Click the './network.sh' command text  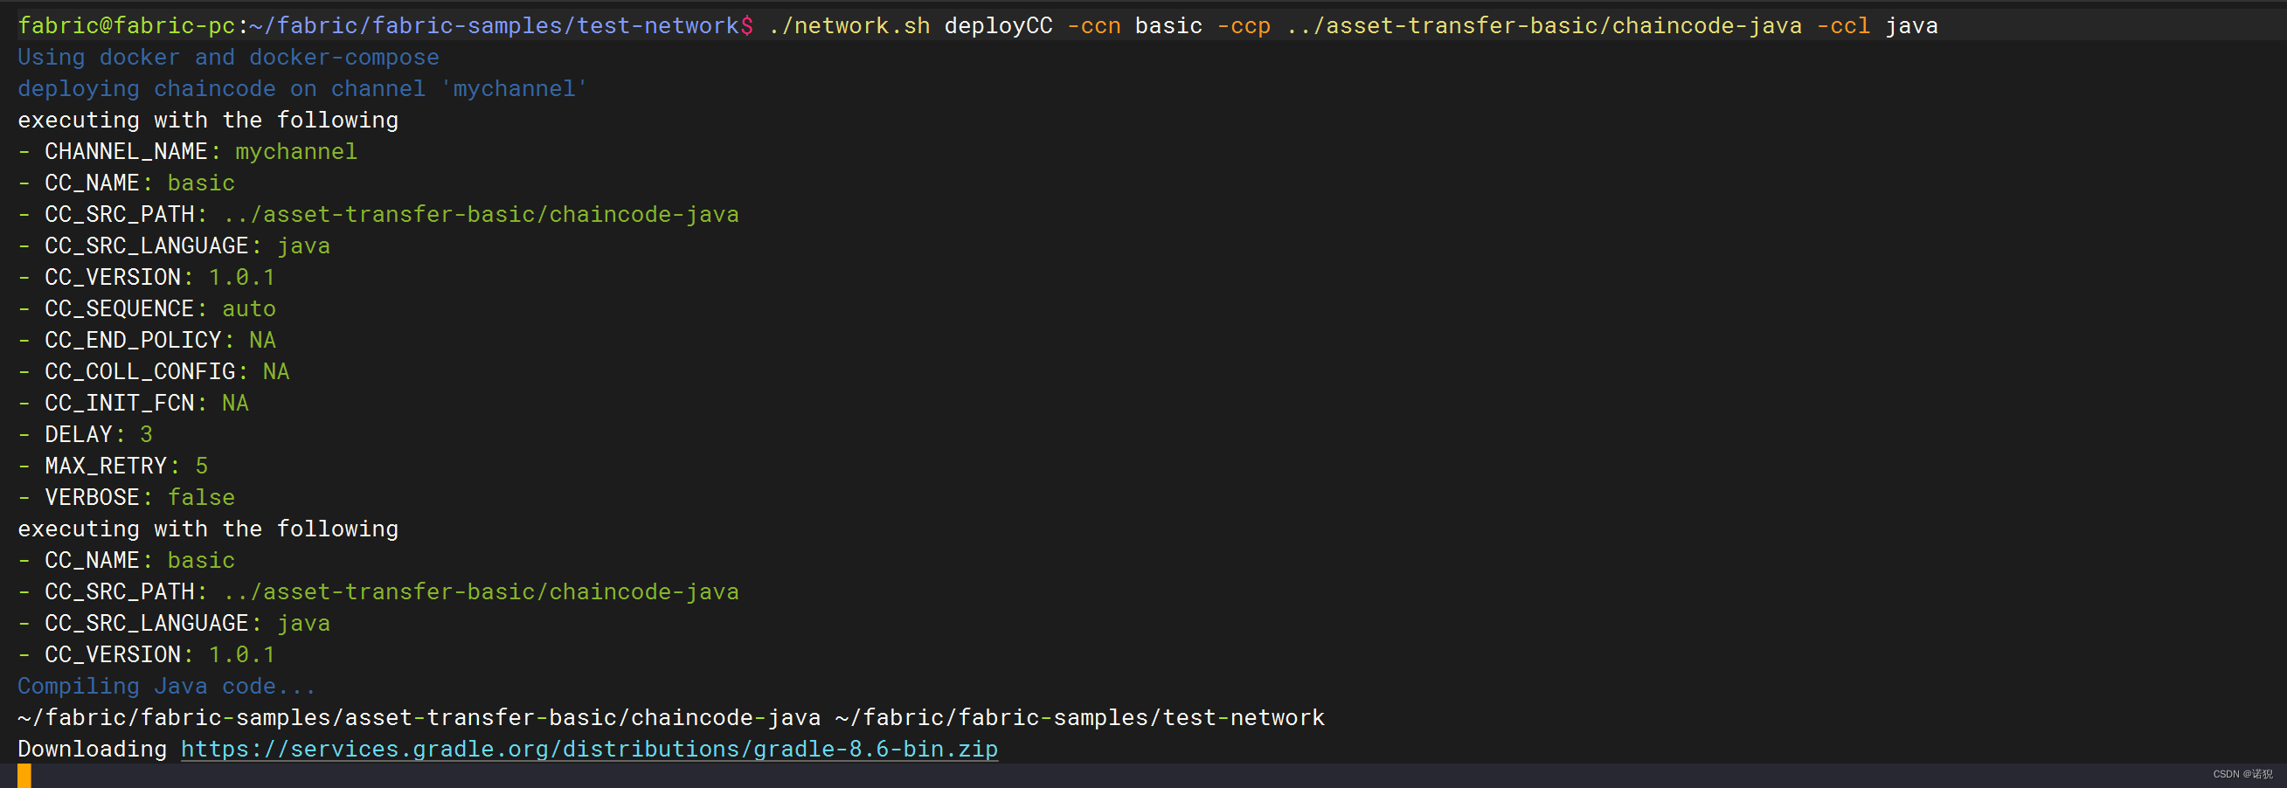pos(849,25)
